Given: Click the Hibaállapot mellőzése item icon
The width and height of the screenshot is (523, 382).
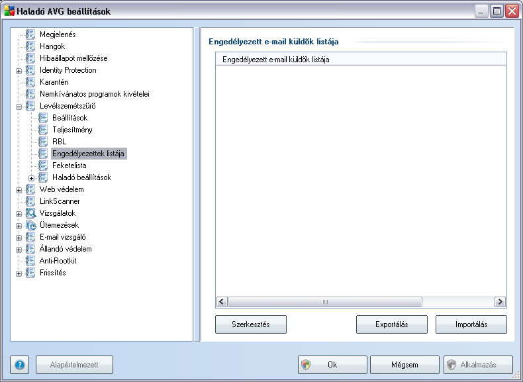Looking at the screenshot, I should click(30, 58).
